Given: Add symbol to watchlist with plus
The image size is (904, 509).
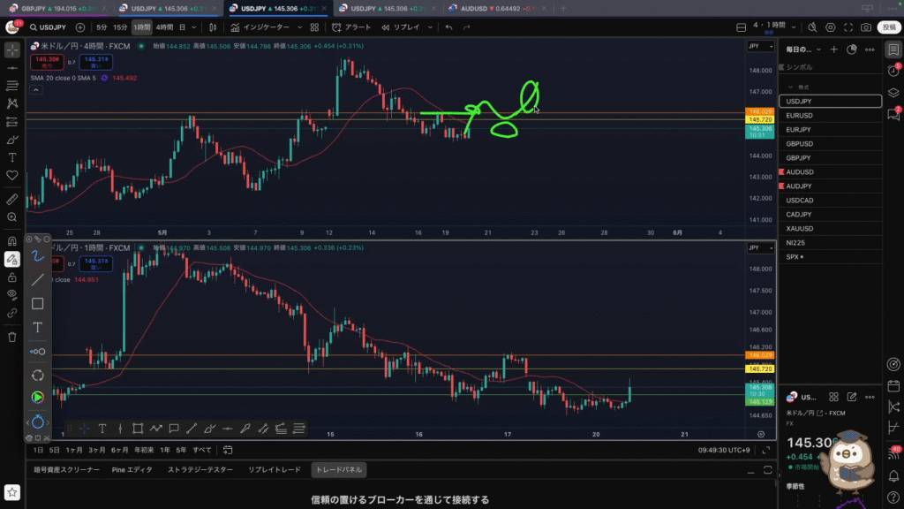Looking at the screenshot, I should click(x=833, y=49).
